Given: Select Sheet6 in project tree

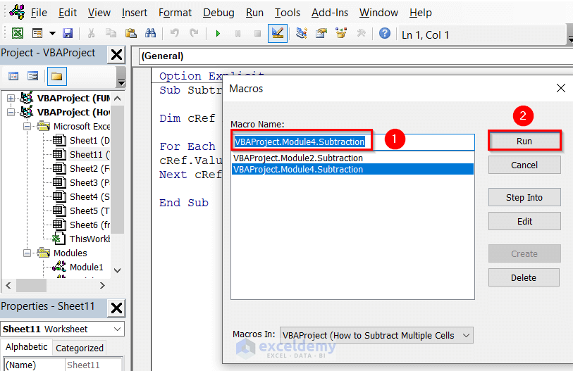Looking at the screenshot, I should pyautogui.click(x=81, y=225).
